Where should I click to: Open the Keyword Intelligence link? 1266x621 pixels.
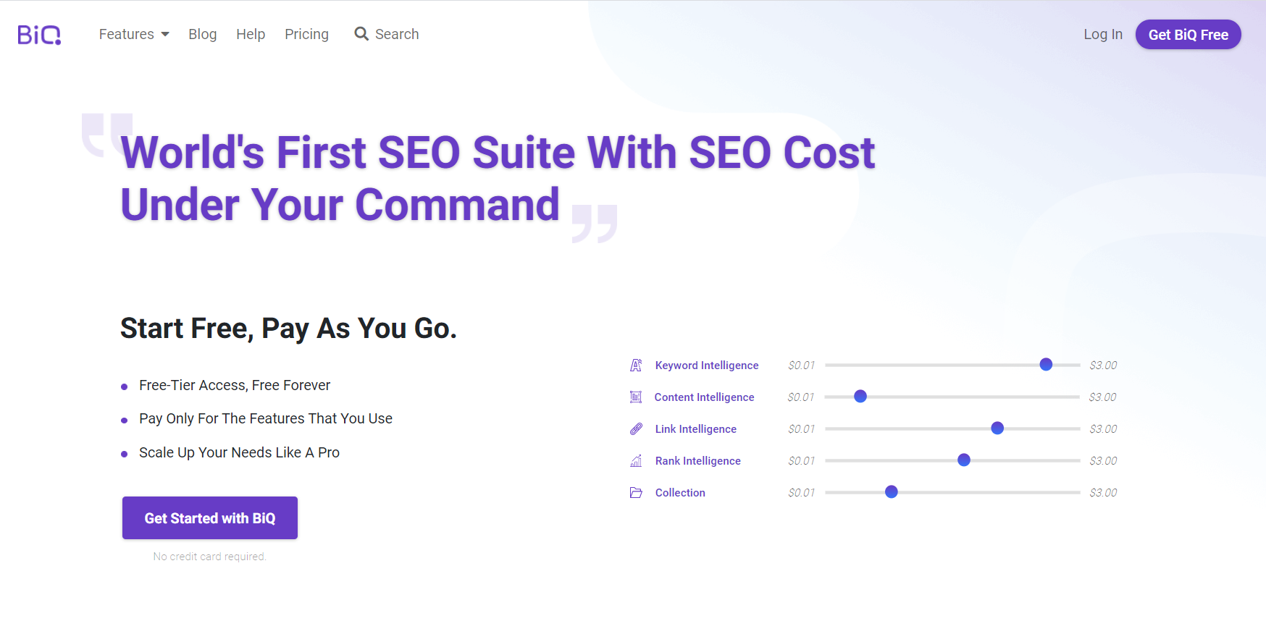707,365
